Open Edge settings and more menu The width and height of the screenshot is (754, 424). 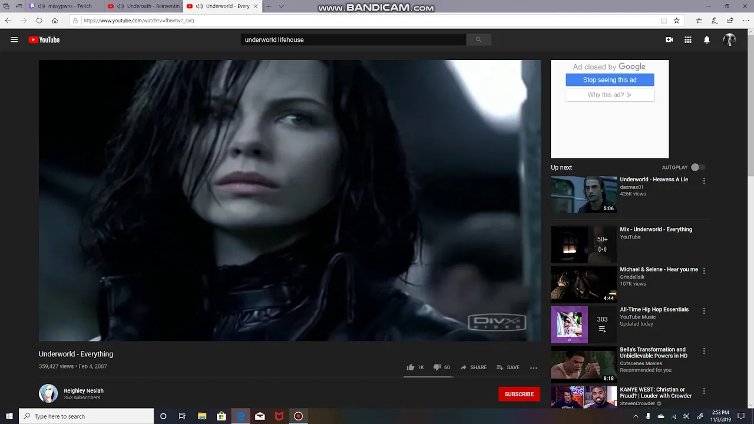(x=745, y=21)
